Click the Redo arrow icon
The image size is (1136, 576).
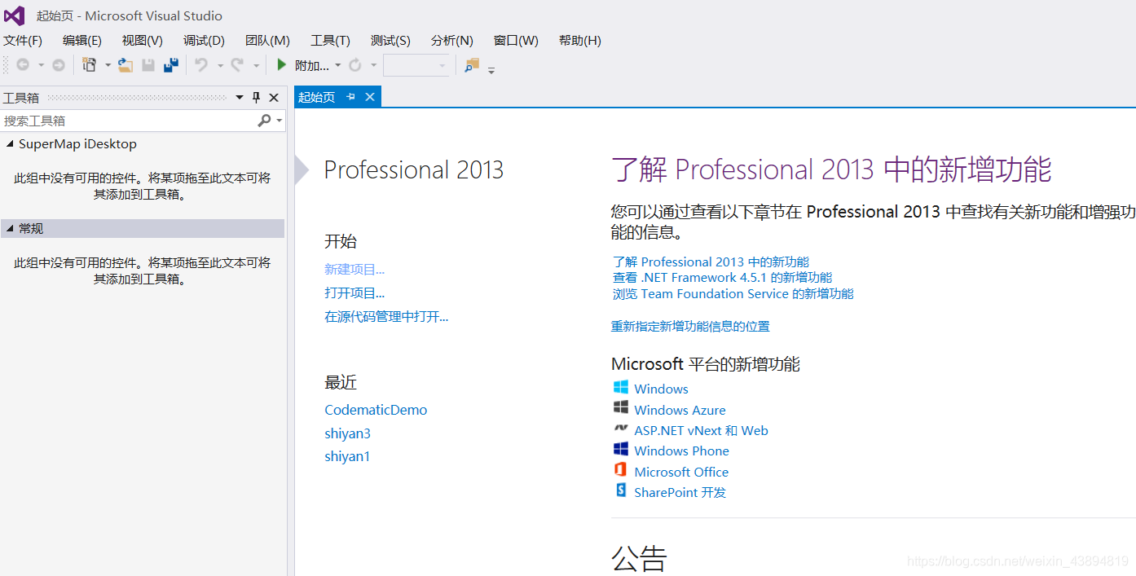(x=237, y=65)
